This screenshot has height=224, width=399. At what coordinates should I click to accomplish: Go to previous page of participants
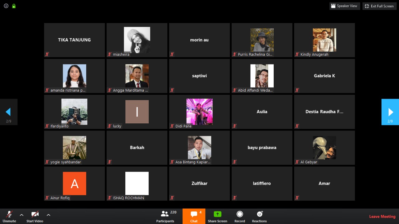[x=8, y=112]
